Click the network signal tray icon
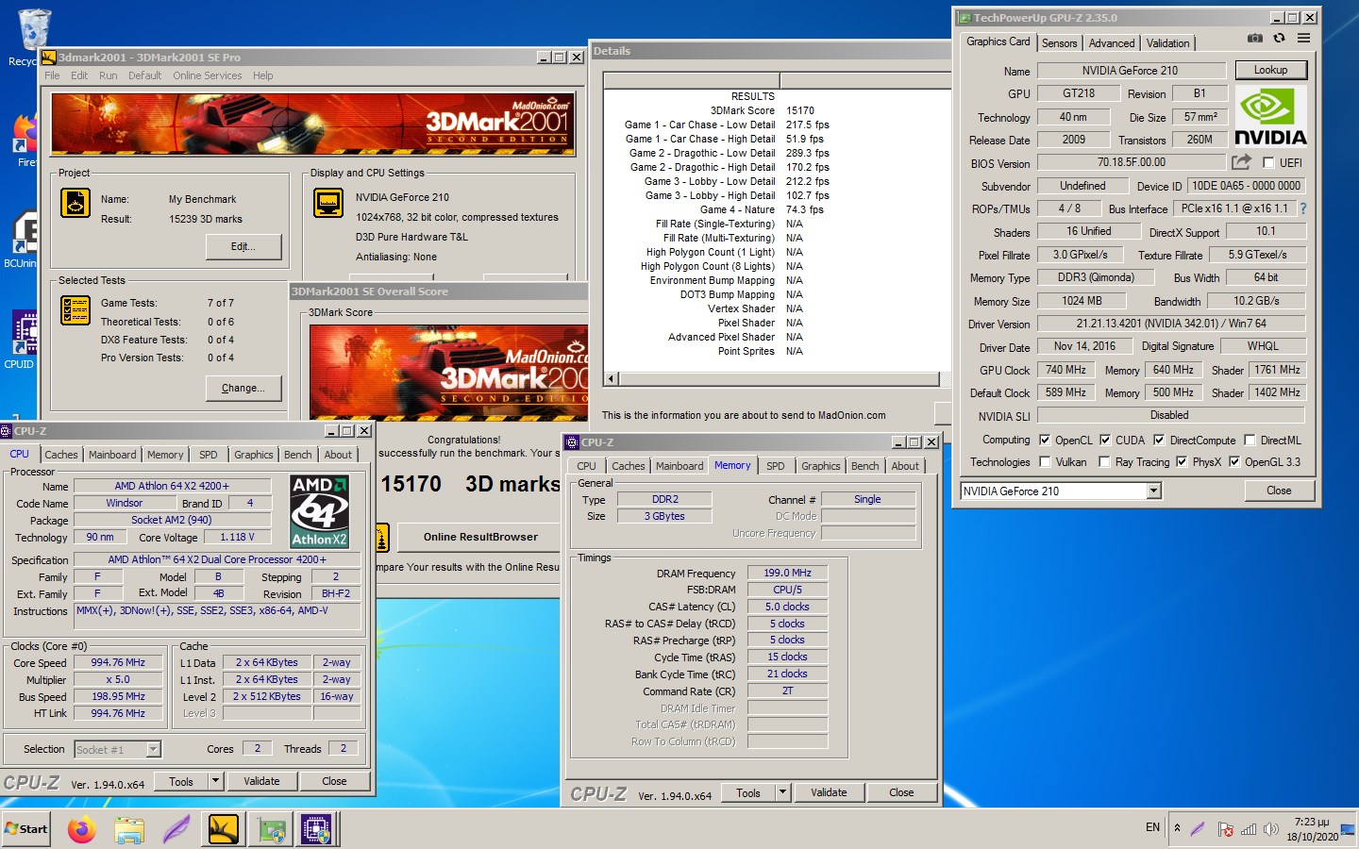Image resolution: width=1359 pixels, height=849 pixels. click(1249, 829)
